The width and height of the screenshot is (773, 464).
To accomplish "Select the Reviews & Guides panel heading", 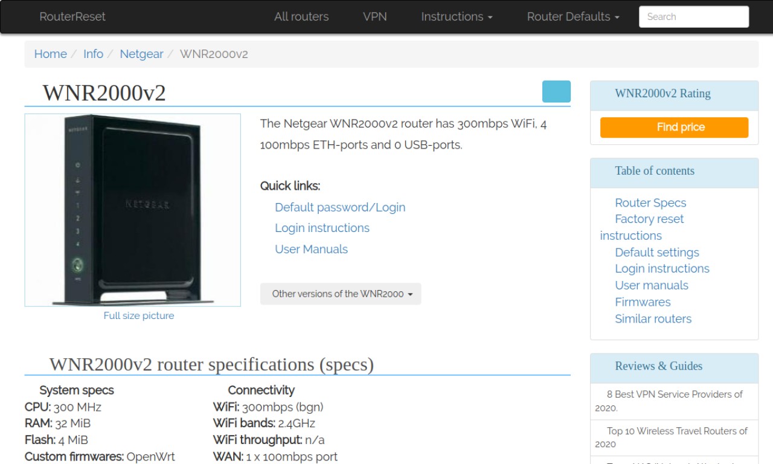I will point(658,366).
